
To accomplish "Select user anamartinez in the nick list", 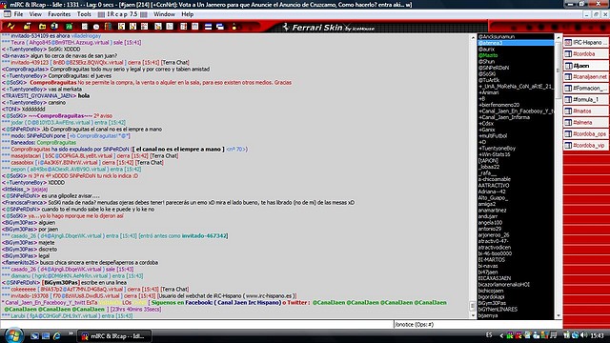I will pos(492,211).
